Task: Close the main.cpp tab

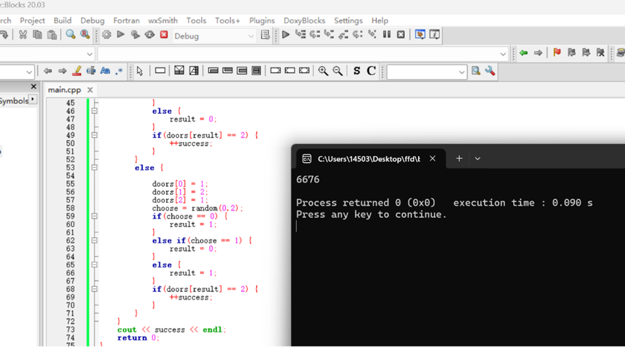Action: pos(90,90)
